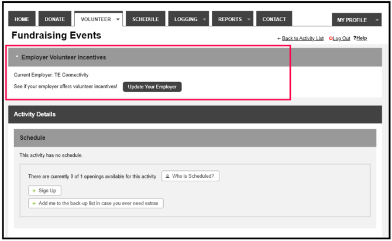Viewport: 392px width, 241px height.
Task: Click the Update Your Employer button
Action: coord(152,87)
